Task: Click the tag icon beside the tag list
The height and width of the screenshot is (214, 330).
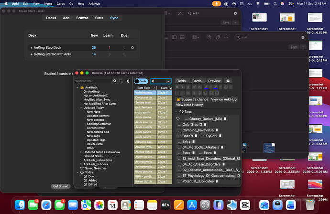Action: click(178, 119)
